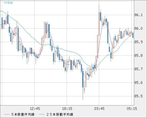Click the 15分足 timeframe label
This screenshot has height=118, width=147.
click(x=8, y=3)
